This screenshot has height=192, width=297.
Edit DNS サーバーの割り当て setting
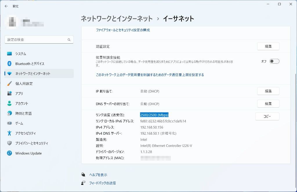tap(268, 104)
